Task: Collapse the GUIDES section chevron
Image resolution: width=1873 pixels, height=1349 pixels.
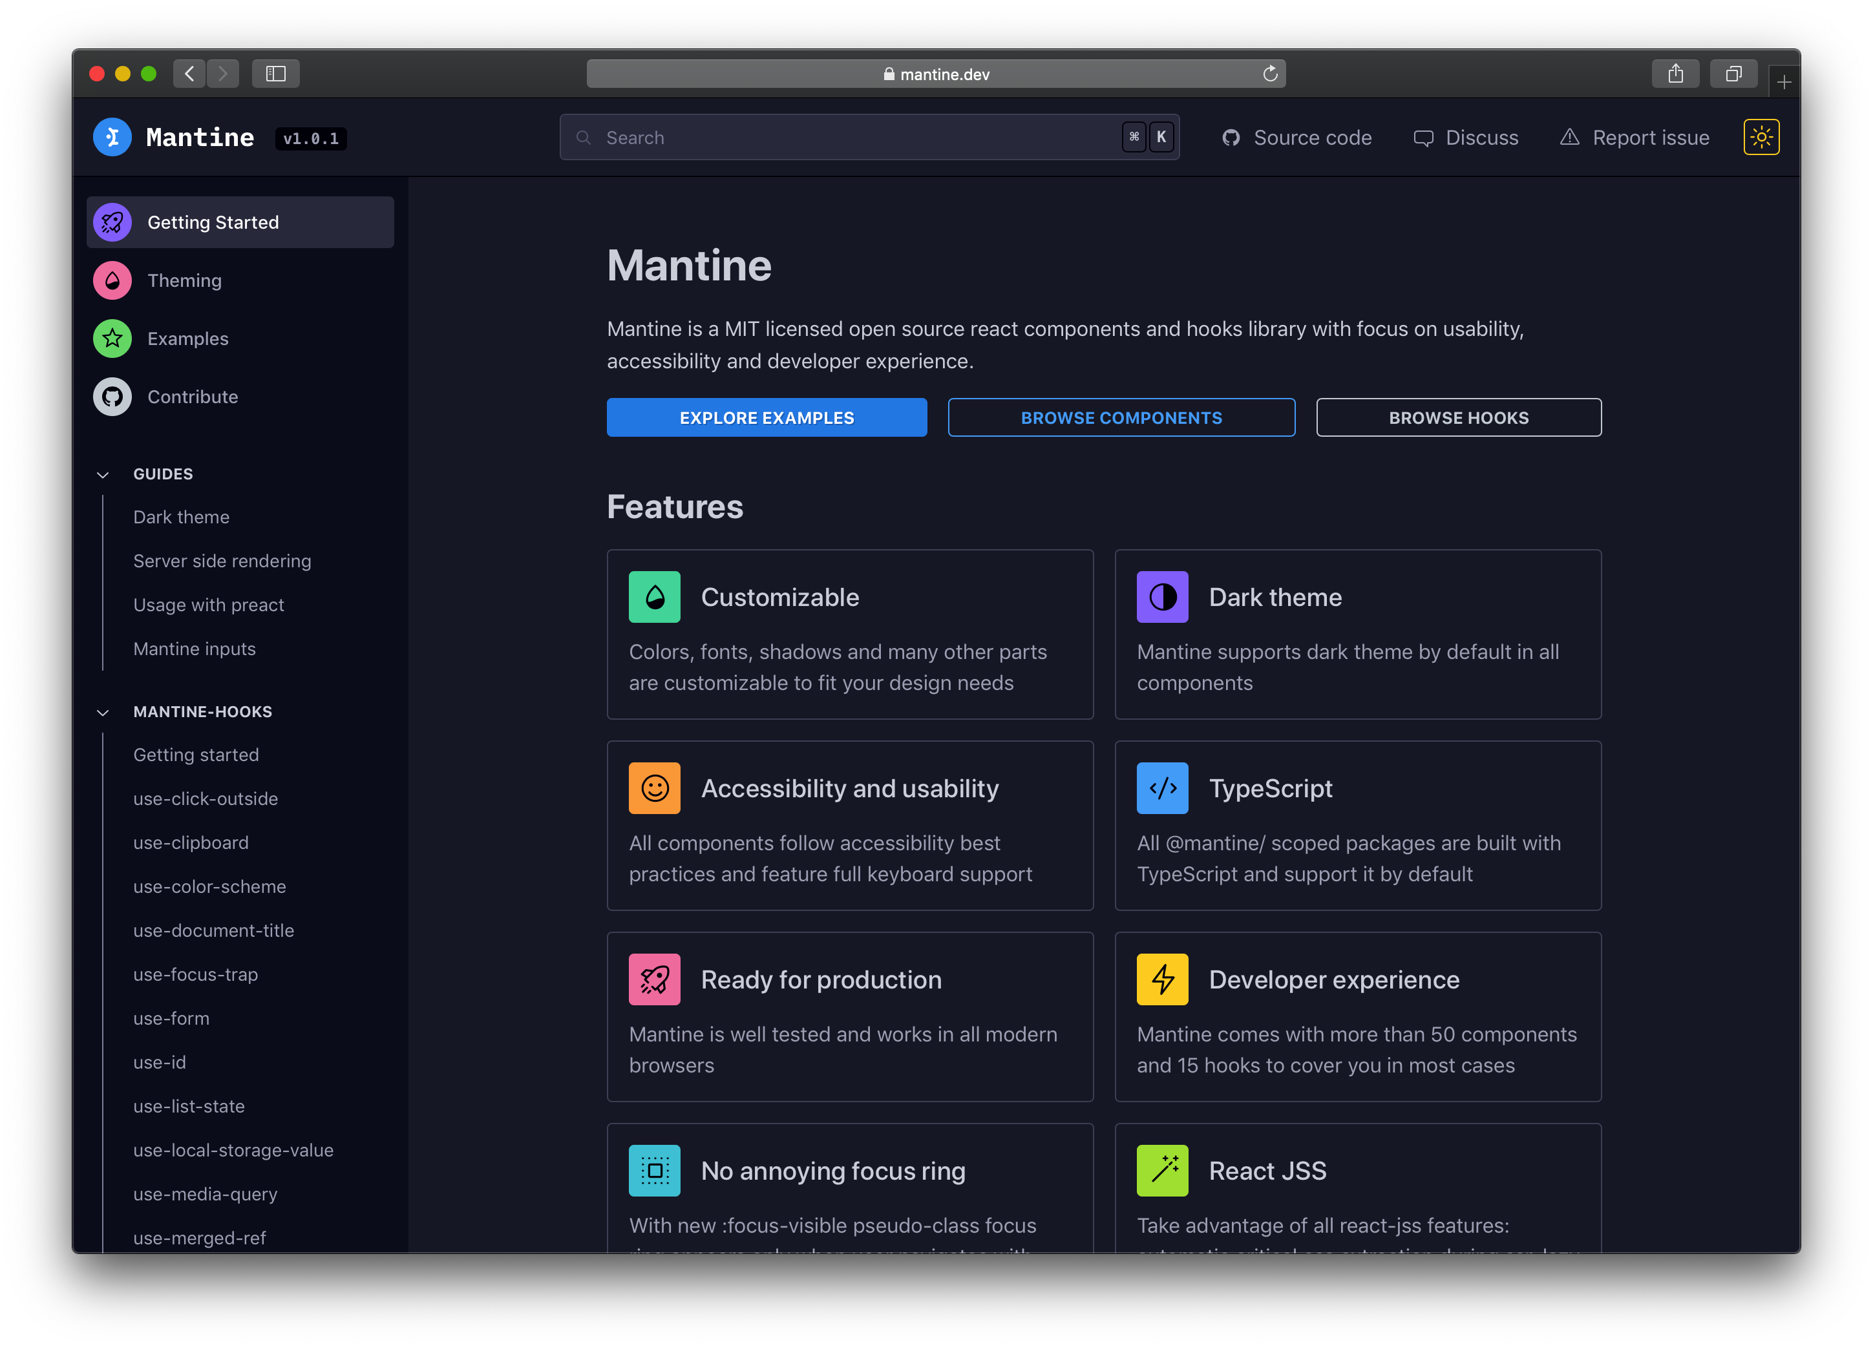Action: tap(102, 475)
